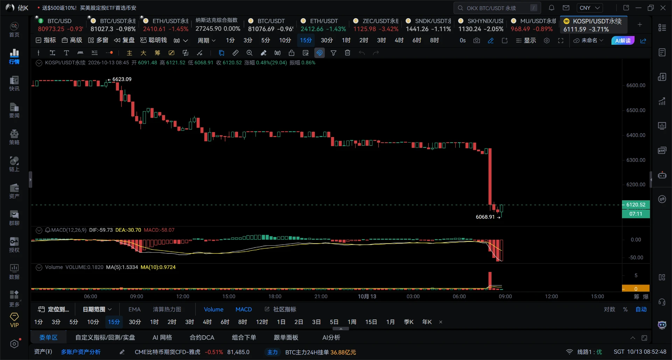Screen dimensions: 672x360
Task: Collapse the MACD indicator panel
Action: [39, 230]
